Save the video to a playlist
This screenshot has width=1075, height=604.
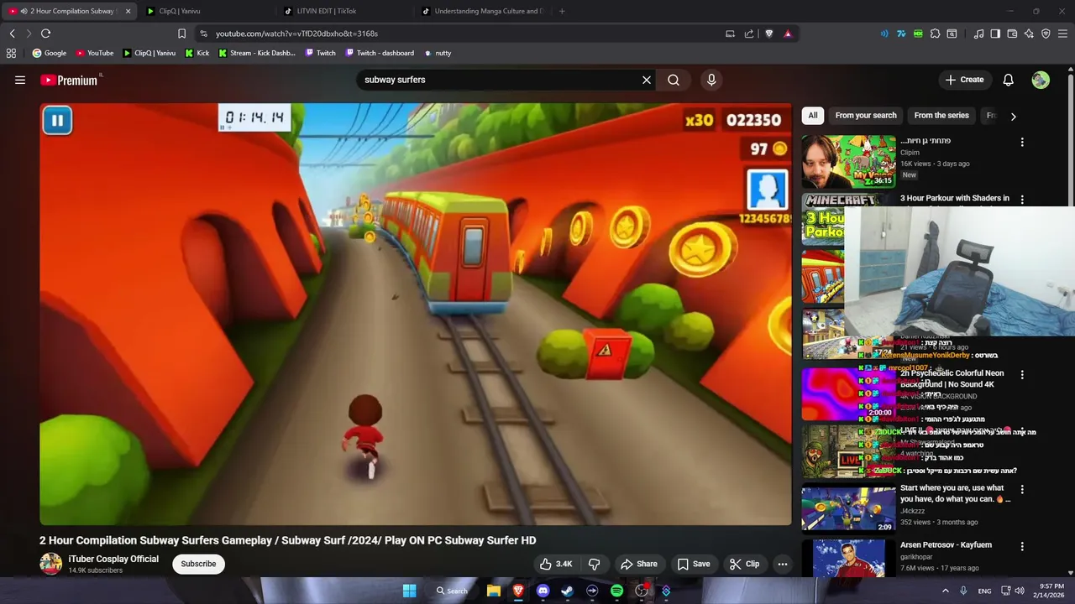click(x=694, y=564)
